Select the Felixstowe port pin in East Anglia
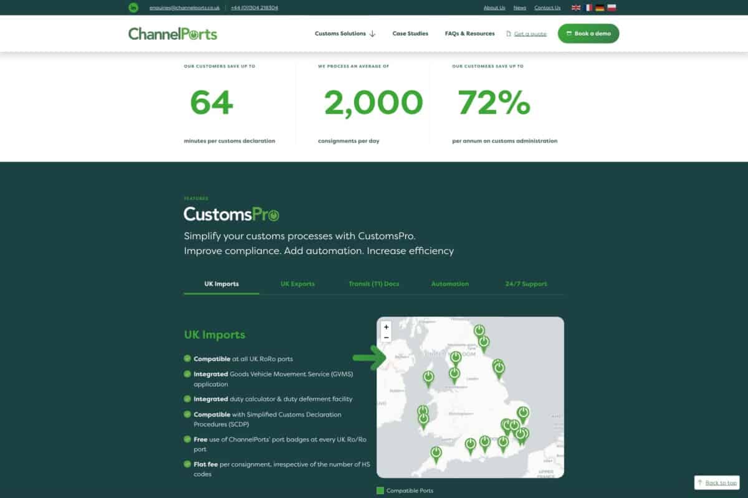This screenshot has height=498, width=748. click(523, 415)
